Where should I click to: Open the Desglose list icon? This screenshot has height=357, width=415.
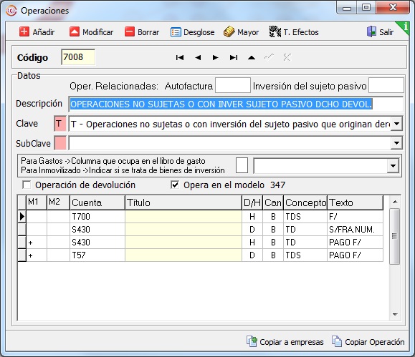point(176,32)
